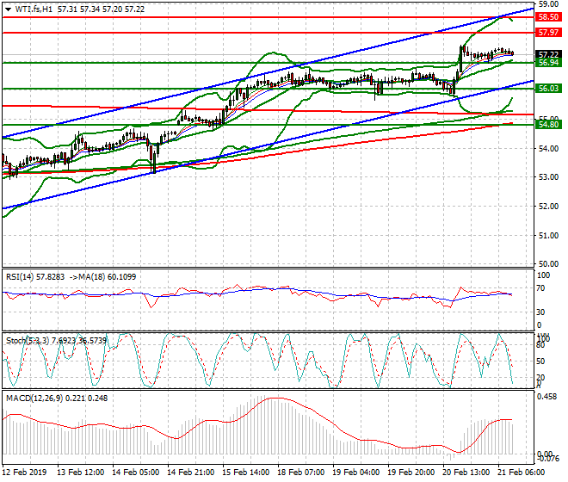The width and height of the screenshot is (568, 482).
Task: Click the 50.00 price axis value
Action: (548, 264)
